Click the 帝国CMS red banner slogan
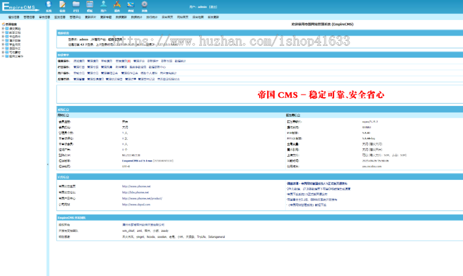This screenshot has width=463, height=276. (x=321, y=95)
